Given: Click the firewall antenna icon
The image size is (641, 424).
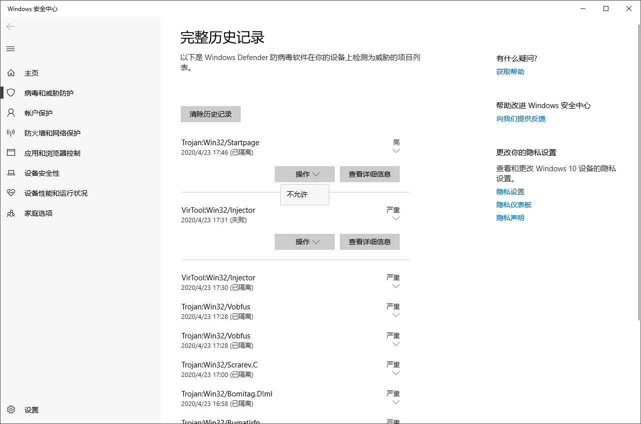Looking at the screenshot, I should pos(11,133).
